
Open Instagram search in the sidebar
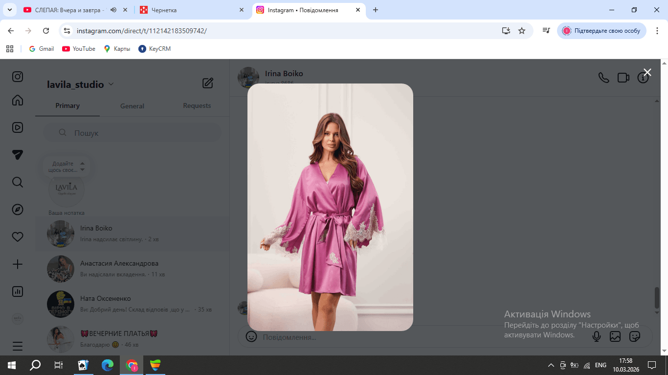click(x=18, y=182)
